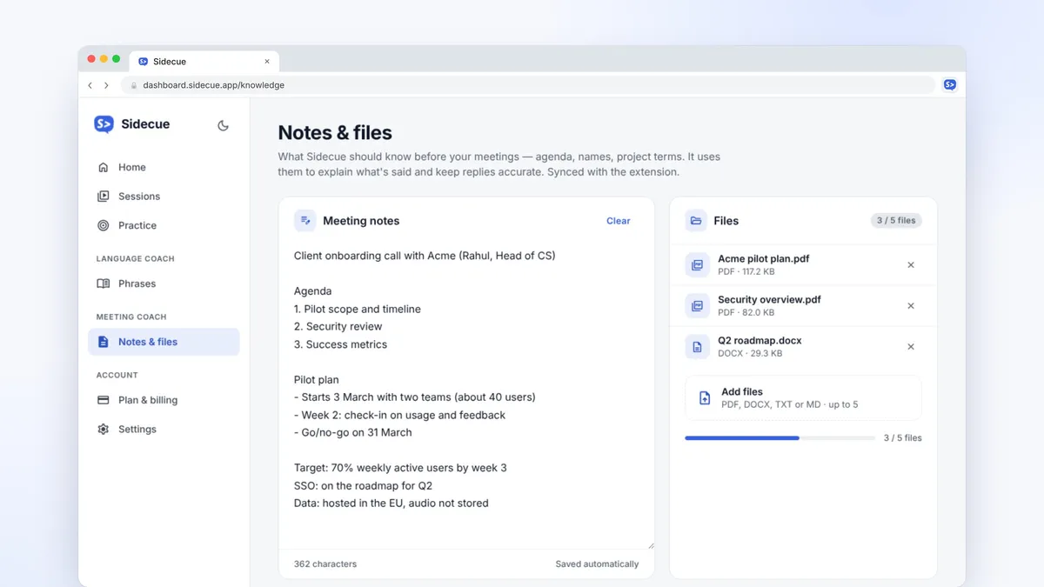Select the Q2 roadmap.docx file name
This screenshot has height=587, width=1044.
point(760,341)
